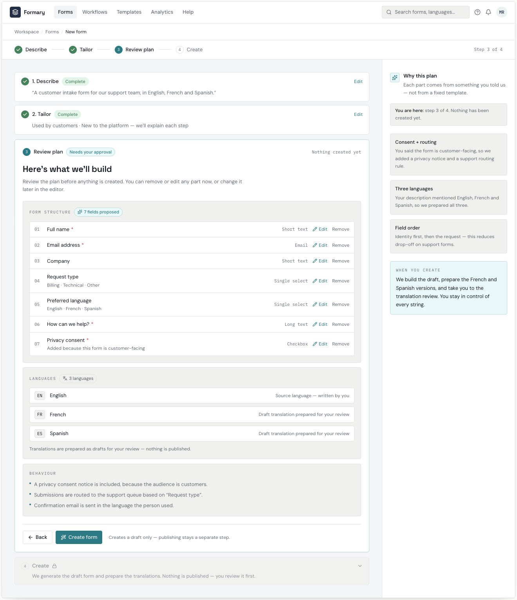
Task: Open notifications bell icon
Action: (488, 12)
